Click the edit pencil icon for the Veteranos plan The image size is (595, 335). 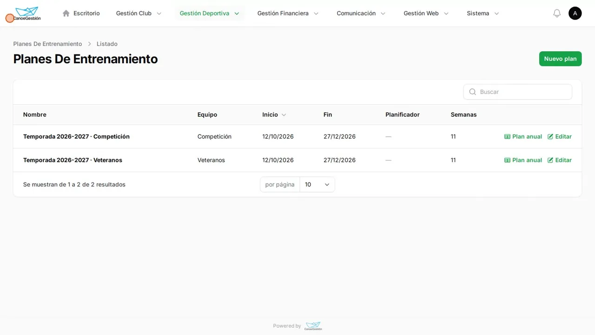tap(550, 160)
